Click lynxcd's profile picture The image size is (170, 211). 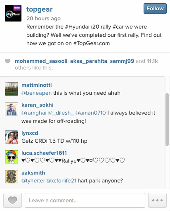pyautogui.click(x=12, y=137)
